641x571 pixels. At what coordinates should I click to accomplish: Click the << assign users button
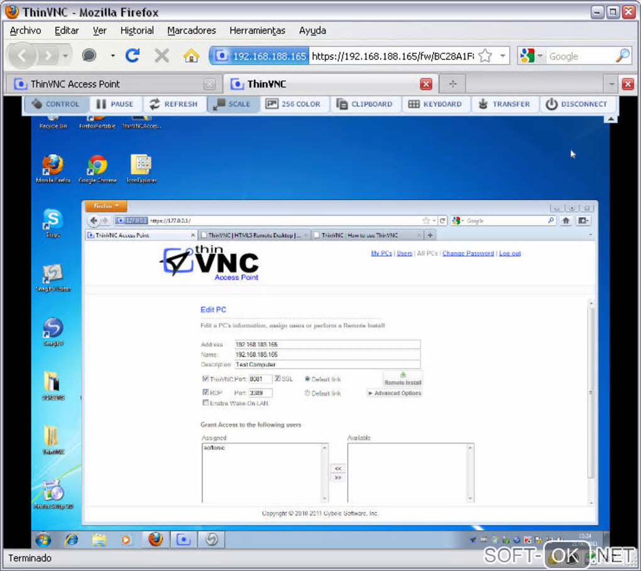(337, 468)
